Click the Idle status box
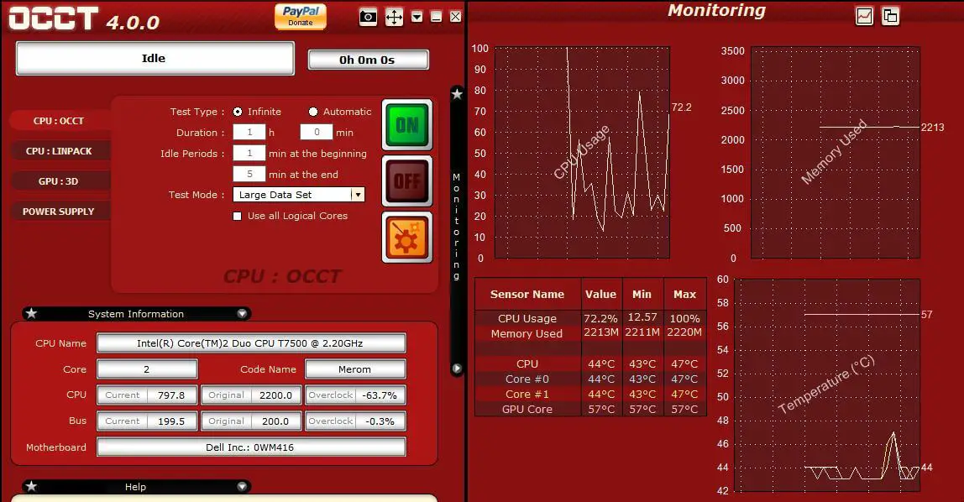Viewport: 964px width, 502px height. (155, 59)
